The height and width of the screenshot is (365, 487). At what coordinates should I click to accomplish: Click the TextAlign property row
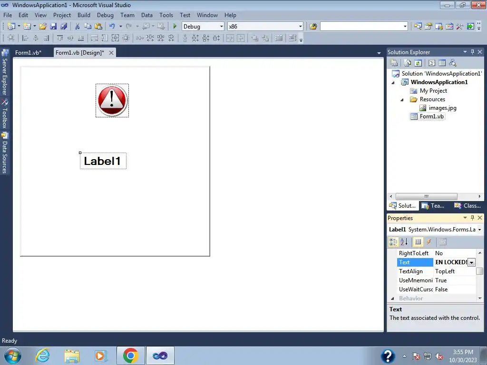(x=437, y=271)
